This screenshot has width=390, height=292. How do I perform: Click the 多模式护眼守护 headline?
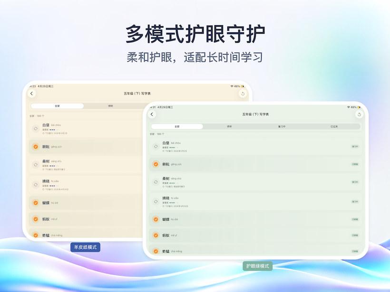(195, 34)
